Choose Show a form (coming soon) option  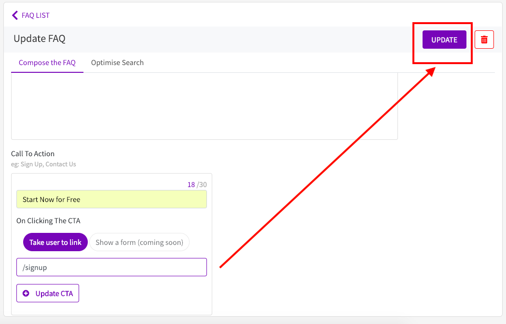click(x=139, y=243)
